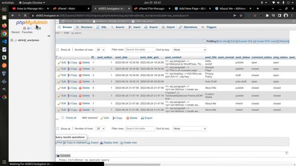Click Refresh query link
The height and width of the screenshot is (166, 296).
(284, 41)
